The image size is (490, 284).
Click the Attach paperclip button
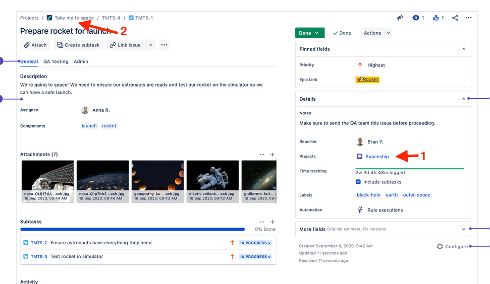coord(35,45)
